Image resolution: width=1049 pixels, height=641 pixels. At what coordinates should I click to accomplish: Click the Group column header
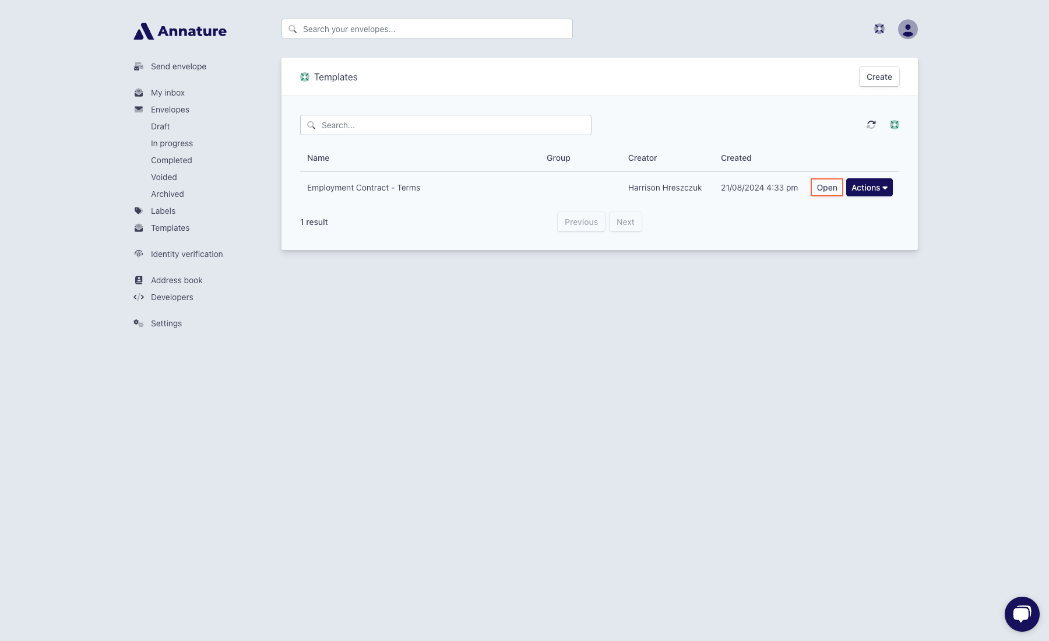click(558, 158)
